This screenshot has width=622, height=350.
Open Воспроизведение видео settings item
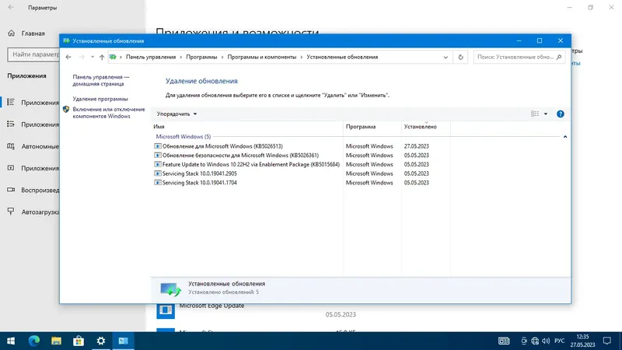(x=33, y=190)
